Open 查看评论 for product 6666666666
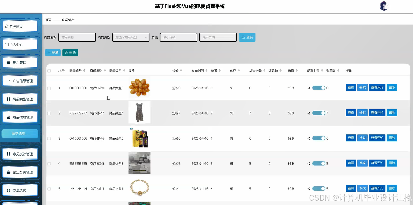This screenshot has height=205, width=413. [x=377, y=138]
